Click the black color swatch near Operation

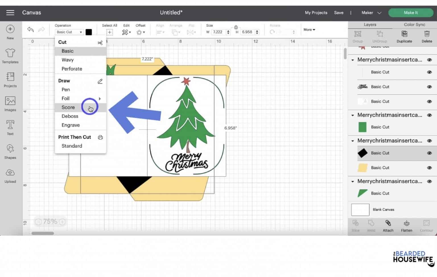(x=89, y=32)
